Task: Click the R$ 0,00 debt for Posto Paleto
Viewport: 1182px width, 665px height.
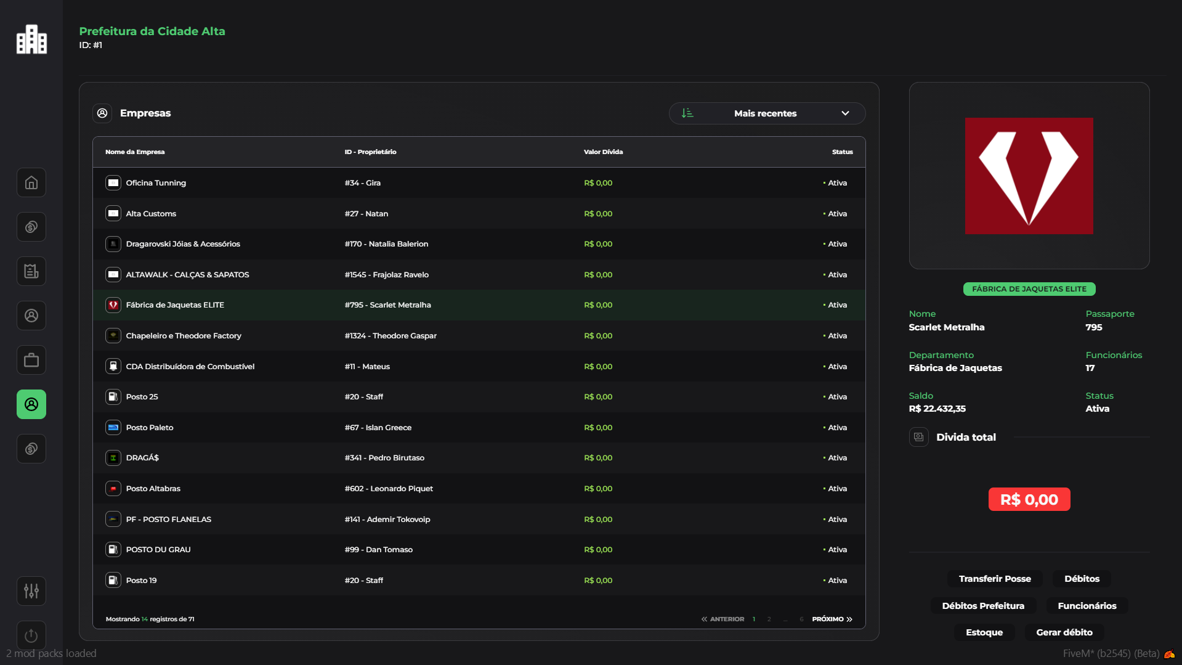Action: (598, 428)
